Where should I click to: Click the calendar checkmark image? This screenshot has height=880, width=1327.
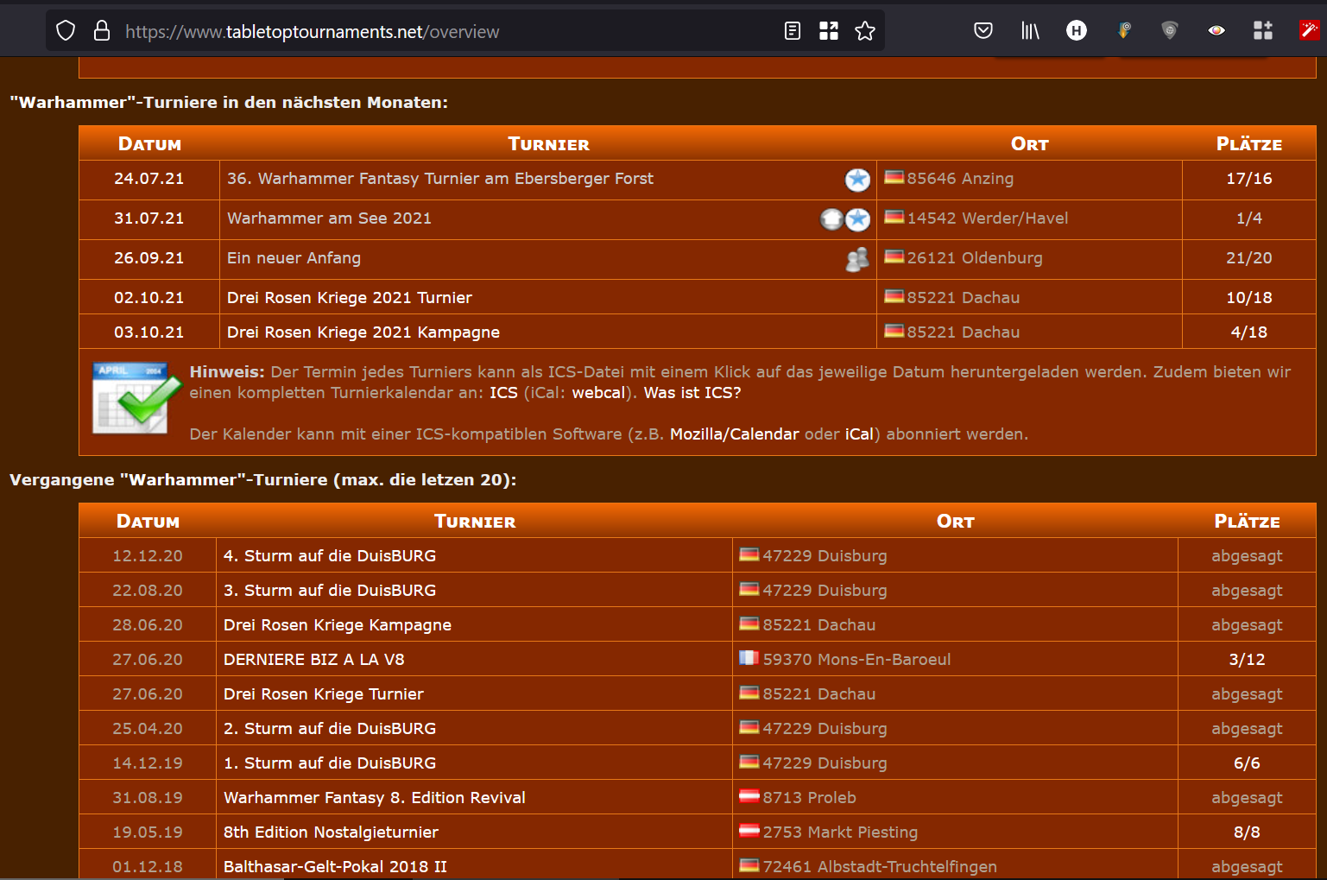click(x=131, y=398)
